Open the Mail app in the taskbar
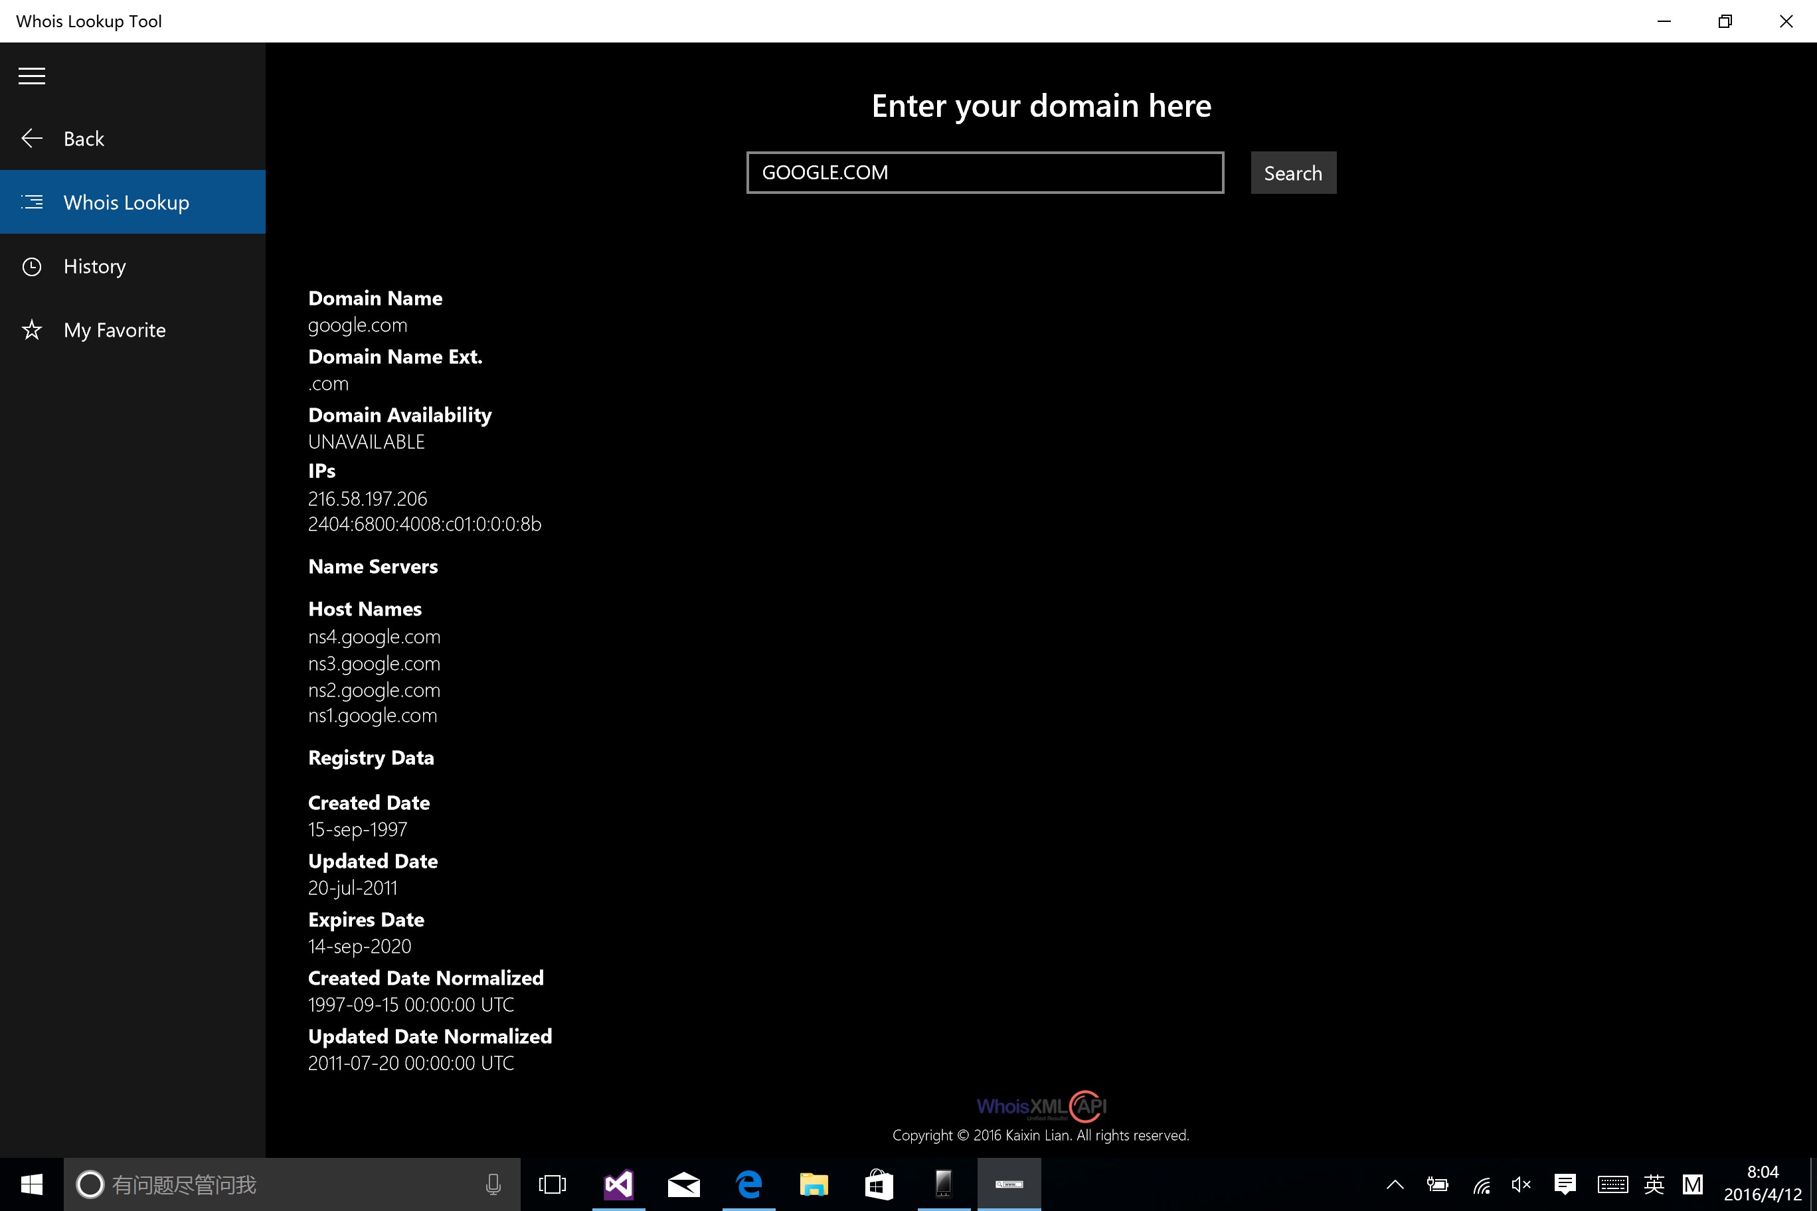Screen dimensions: 1817x1211 pyautogui.click(x=683, y=1184)
